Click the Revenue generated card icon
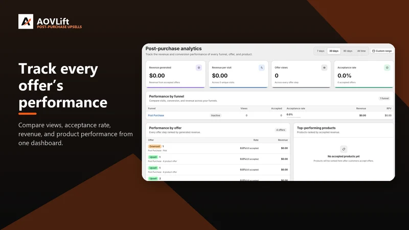The height and width of the screenshot is (230, 409). point(199,67)
